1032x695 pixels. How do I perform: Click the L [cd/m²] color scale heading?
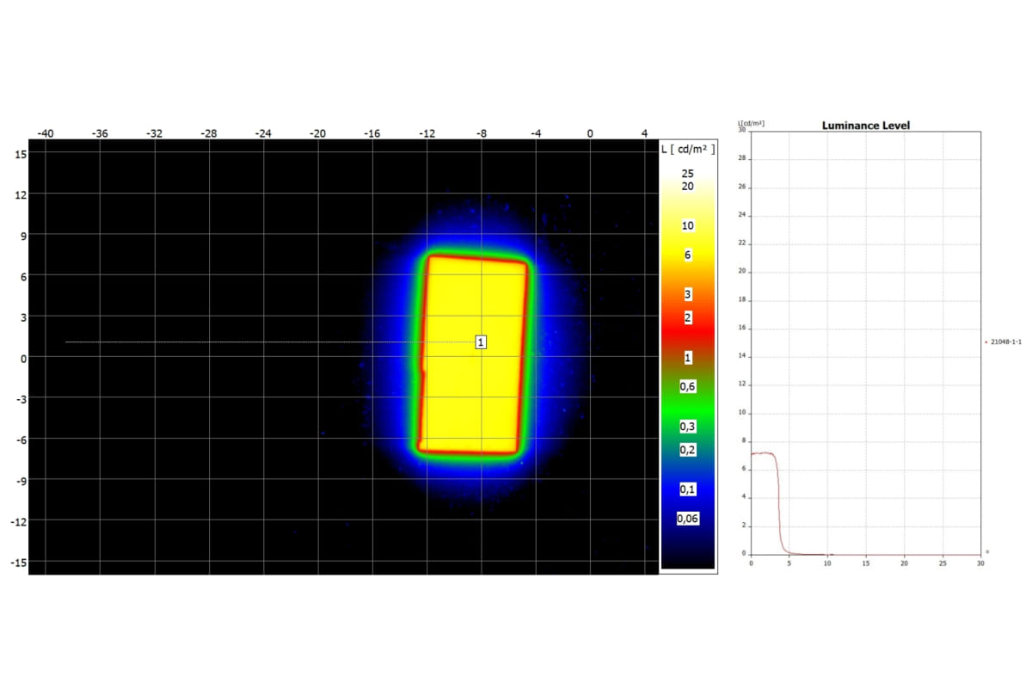click(x=687, y=150)
